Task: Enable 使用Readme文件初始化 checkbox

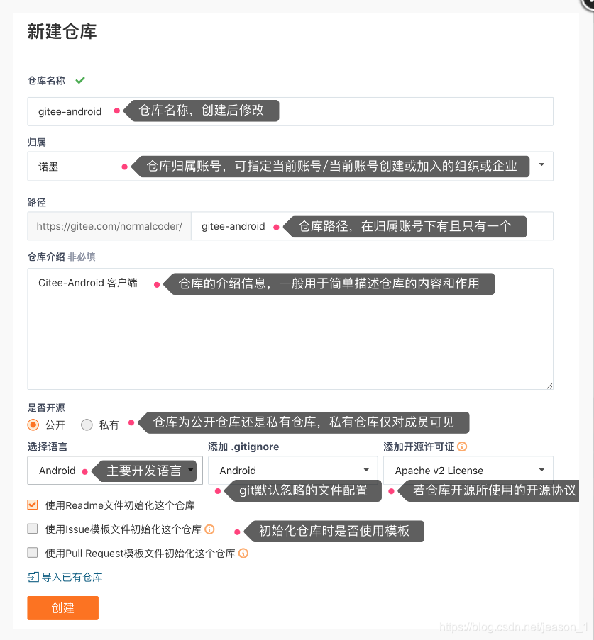Action: coord(33,505)
